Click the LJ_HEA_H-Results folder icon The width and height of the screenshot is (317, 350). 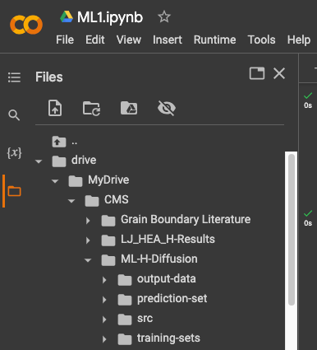(x=108, y=240)
